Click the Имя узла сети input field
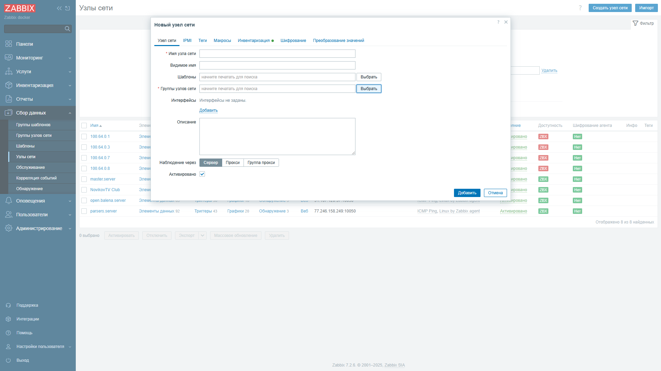This screenshot has width=661, height=371. point(277,54)
